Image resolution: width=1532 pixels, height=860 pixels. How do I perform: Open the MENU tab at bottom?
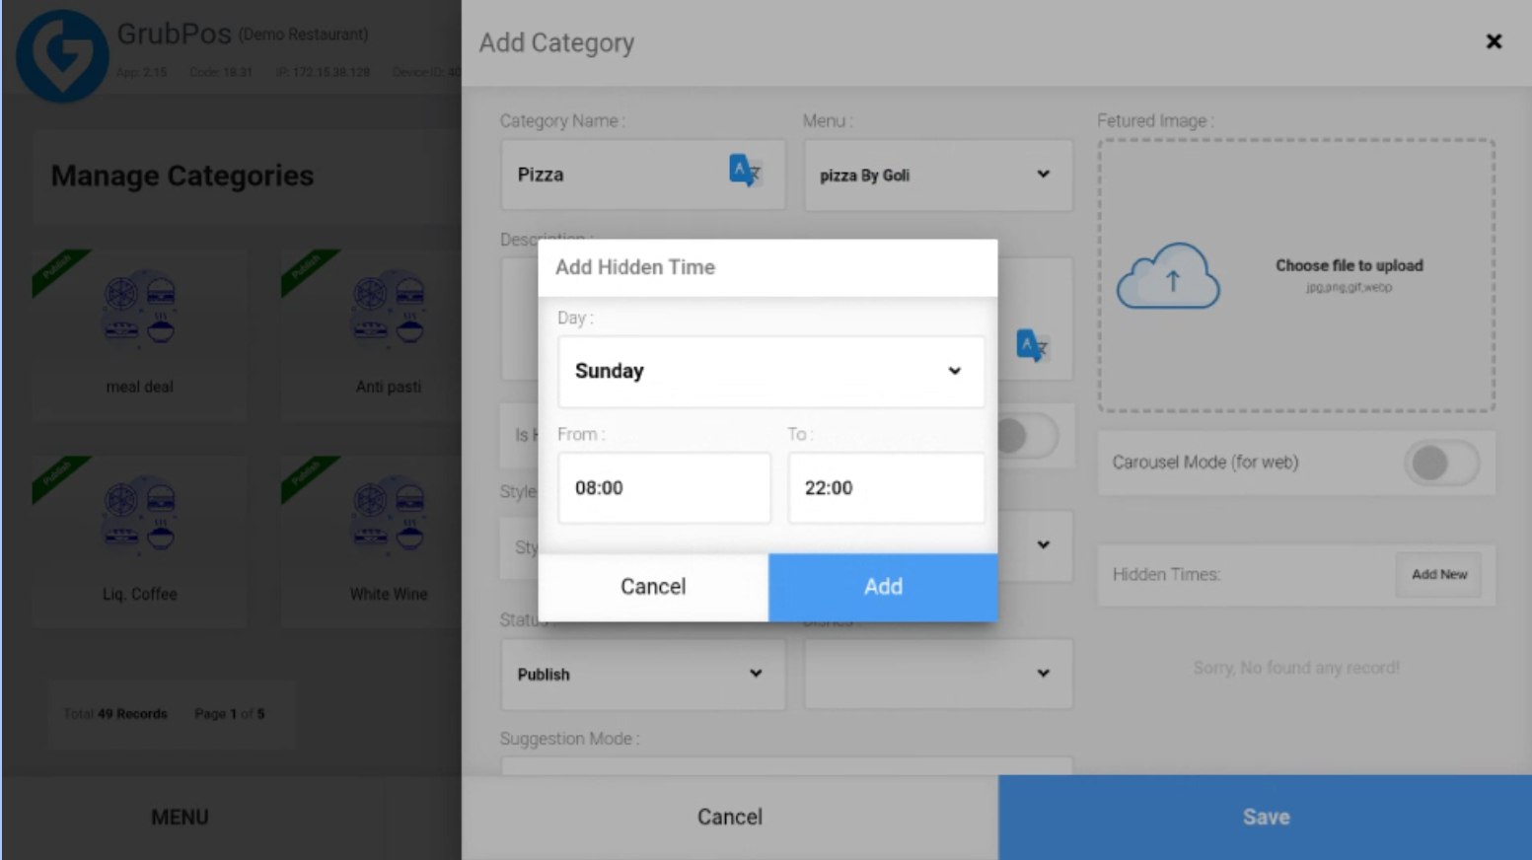click(180, 818)
